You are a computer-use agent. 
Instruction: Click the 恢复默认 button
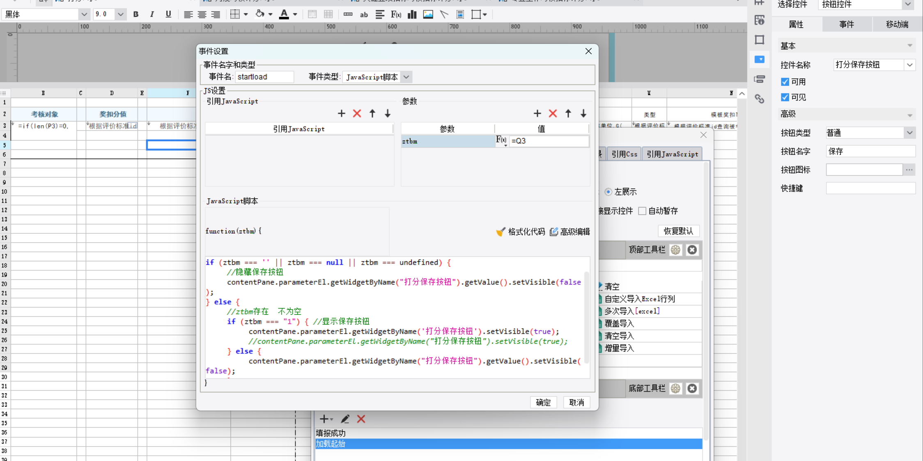678,231
